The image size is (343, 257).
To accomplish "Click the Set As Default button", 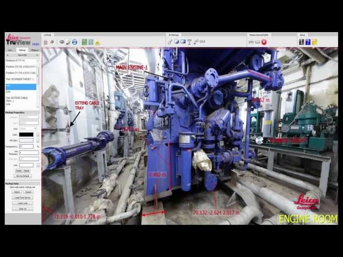I will coord(23,176).
